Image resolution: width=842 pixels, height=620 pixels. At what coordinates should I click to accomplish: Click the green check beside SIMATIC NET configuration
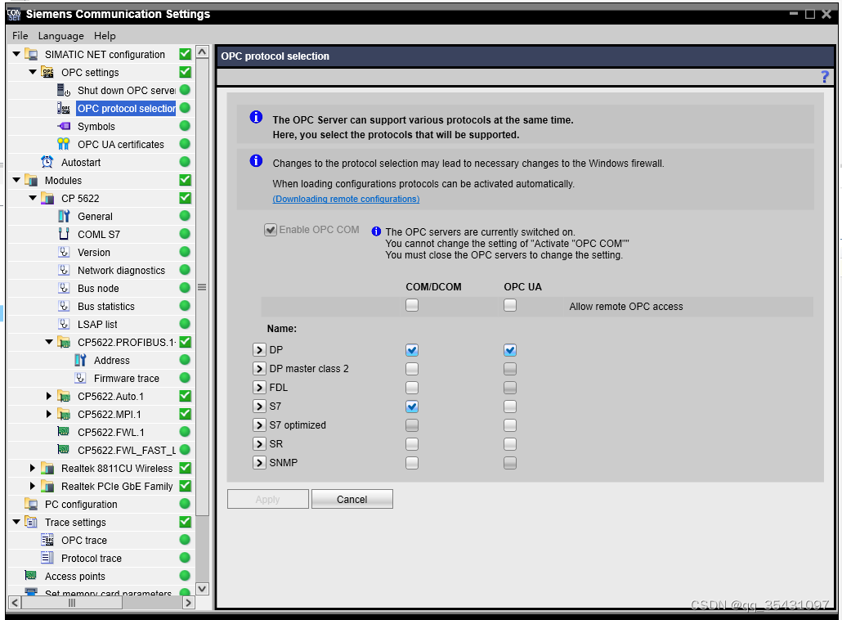[x=186, y=54]
